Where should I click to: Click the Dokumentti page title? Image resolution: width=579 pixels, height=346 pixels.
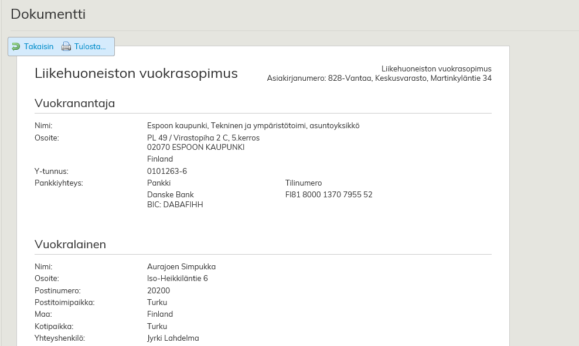(48, 14)
